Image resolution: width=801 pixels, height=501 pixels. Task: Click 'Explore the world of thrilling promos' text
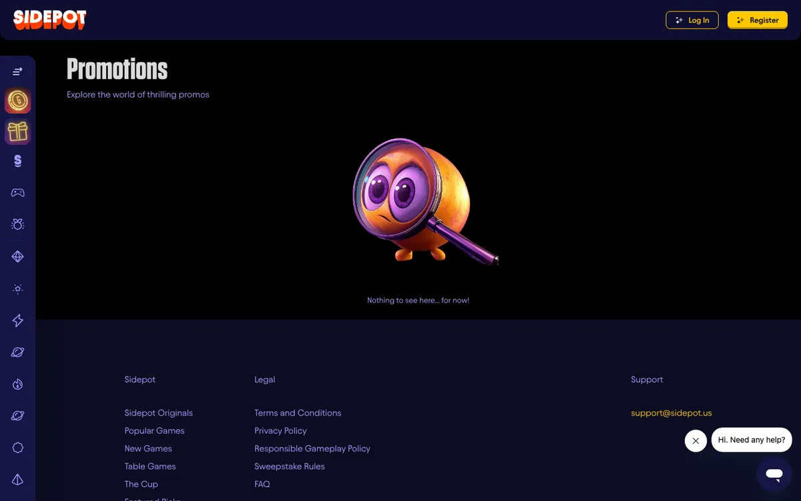click(138, 95)
